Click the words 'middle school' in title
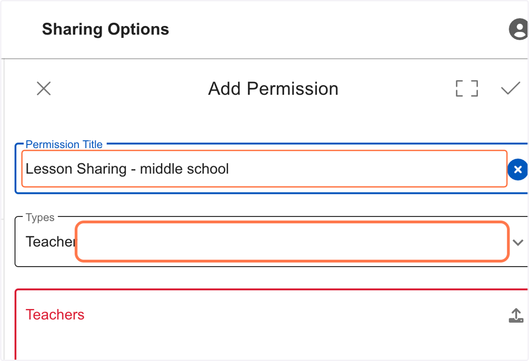The height and width of the screenshot is (361, 529). coord(184,169)
